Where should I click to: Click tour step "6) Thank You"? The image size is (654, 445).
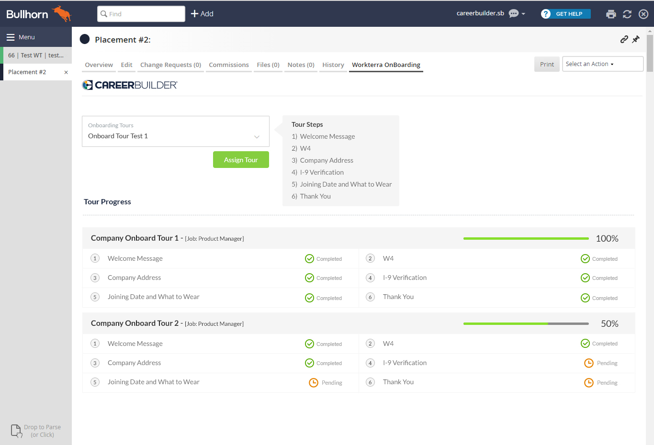click(311, 196)
